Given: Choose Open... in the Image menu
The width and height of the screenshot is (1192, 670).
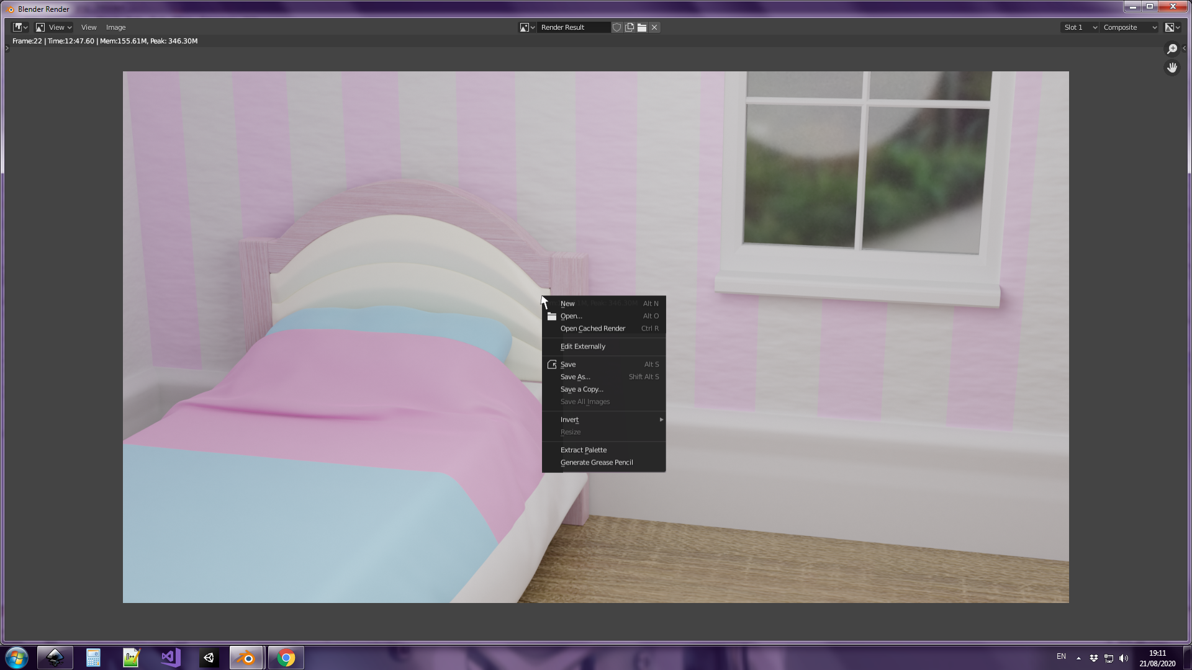Looking at the screenshot, I should coord(603,316).
